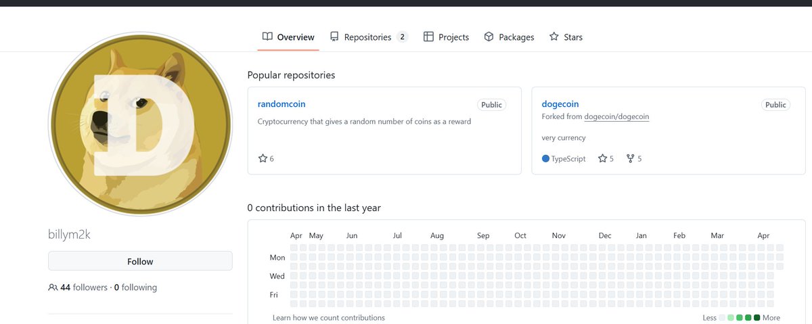Click the Public badge on dogecoin
The height and width of the screenshot is (324, 812).
pyautogui.click(x=775, y=105)
